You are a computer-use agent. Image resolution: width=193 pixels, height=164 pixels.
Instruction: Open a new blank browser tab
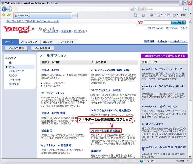click(x=75, y=16)
